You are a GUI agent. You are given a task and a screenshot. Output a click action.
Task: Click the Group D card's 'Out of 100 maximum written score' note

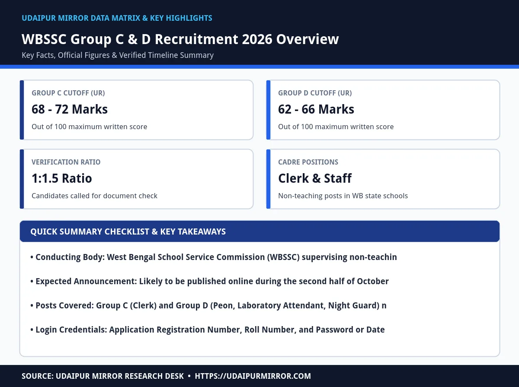click(336, 127)
